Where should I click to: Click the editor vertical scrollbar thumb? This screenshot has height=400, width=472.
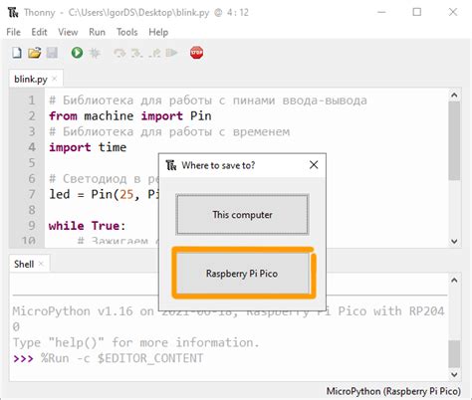(x=454, y=140)
